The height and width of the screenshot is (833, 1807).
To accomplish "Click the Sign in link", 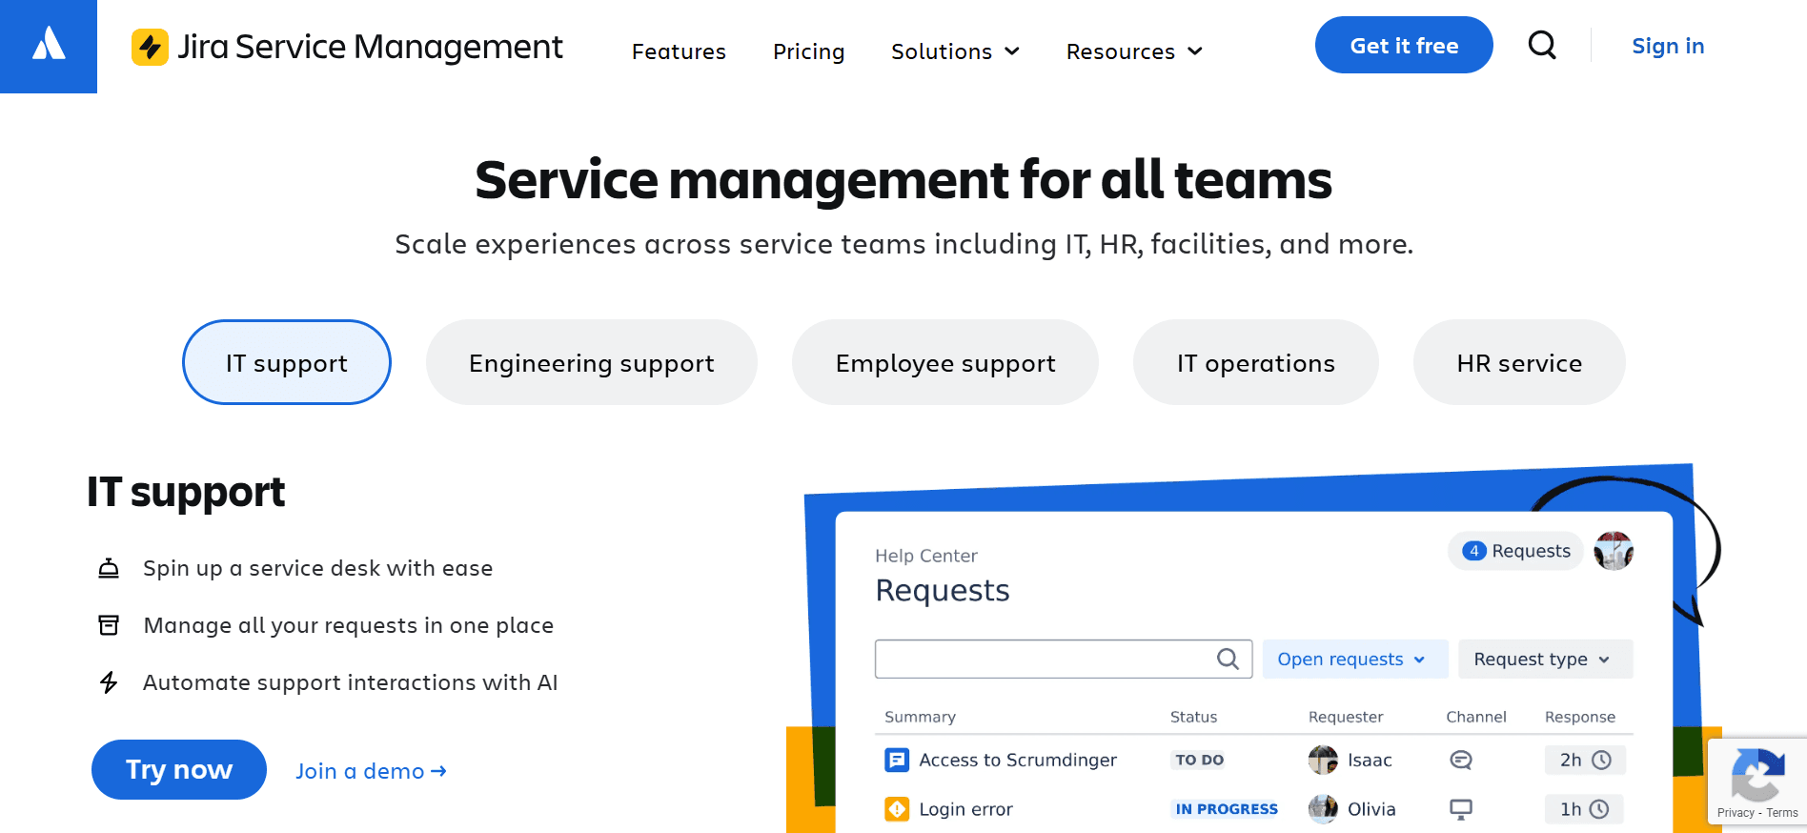I will pos(1668,46).
